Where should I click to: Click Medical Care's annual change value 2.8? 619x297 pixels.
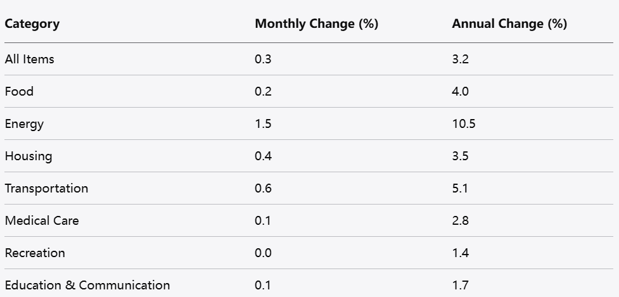[461, 221]
